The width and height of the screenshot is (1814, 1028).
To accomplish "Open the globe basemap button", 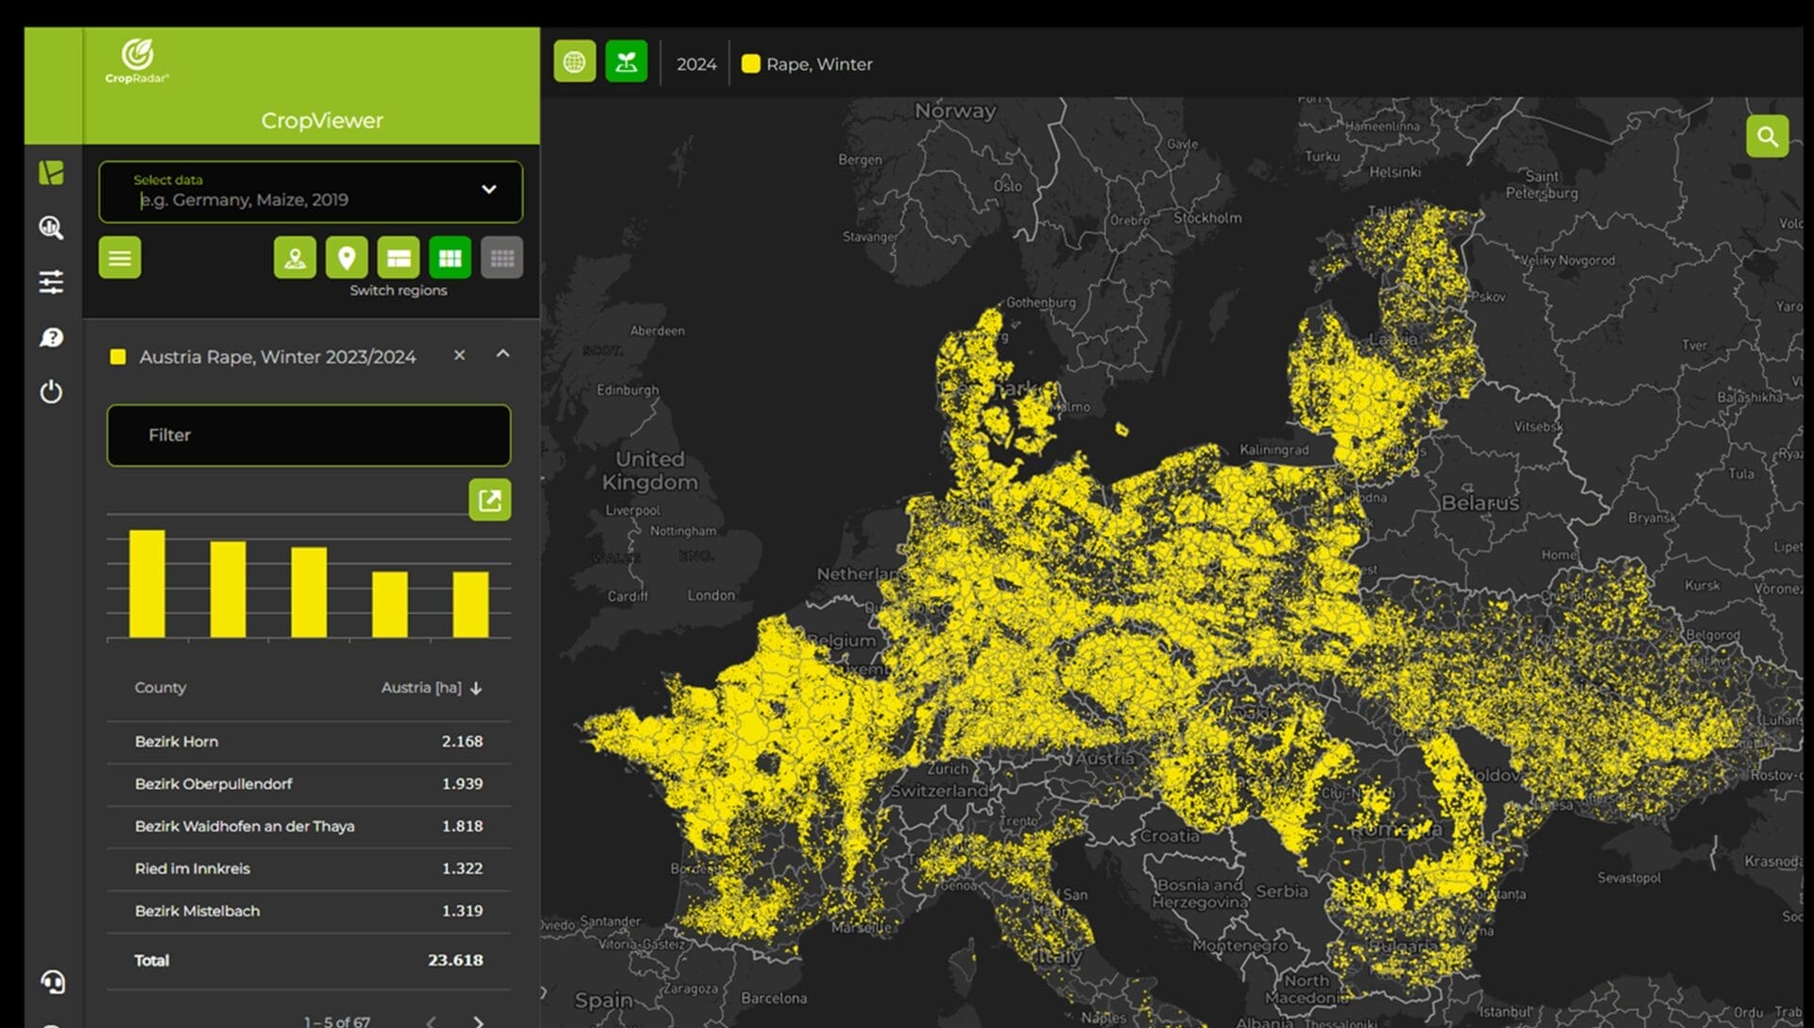I will pyautogui.click(x=574, y=62).
